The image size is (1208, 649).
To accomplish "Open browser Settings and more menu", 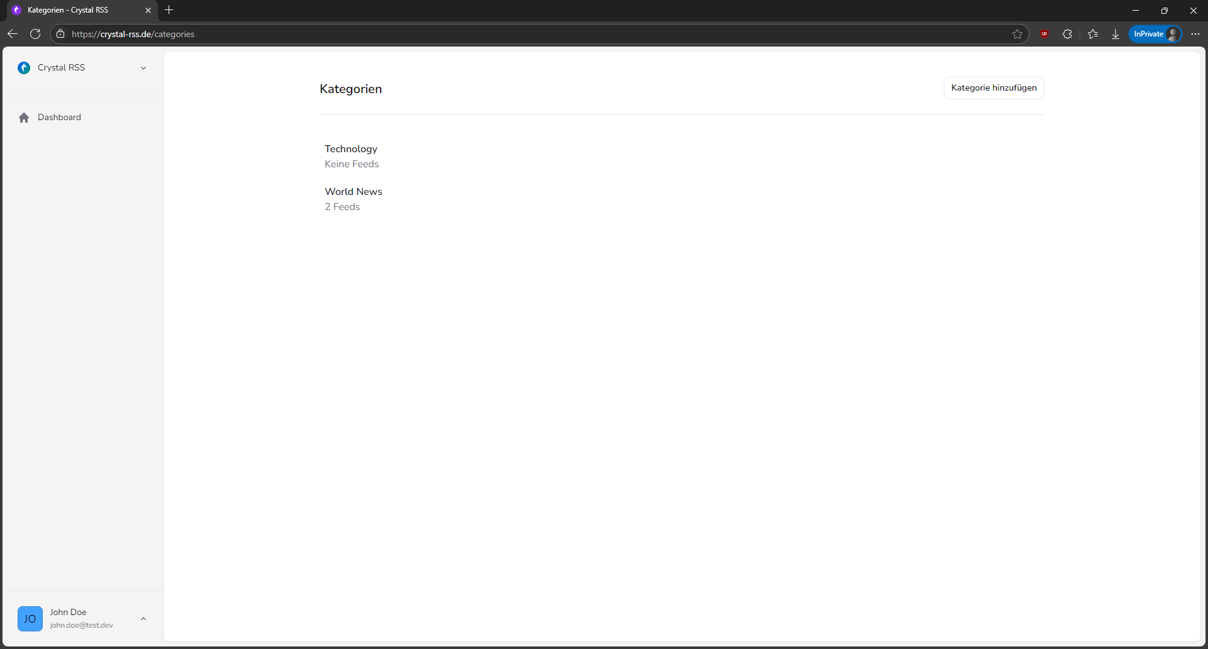I will (1195, 34).
